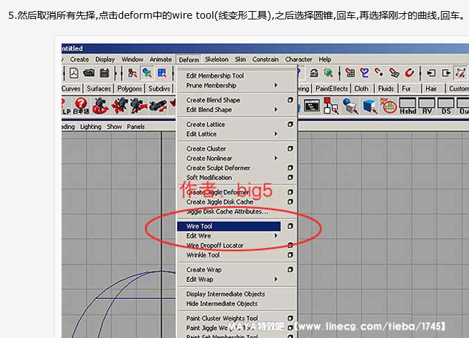Image resolution: width=469 pixels, height=338 pixels.
Task: Open Wire Tool options box
Action: pos(291,226)
